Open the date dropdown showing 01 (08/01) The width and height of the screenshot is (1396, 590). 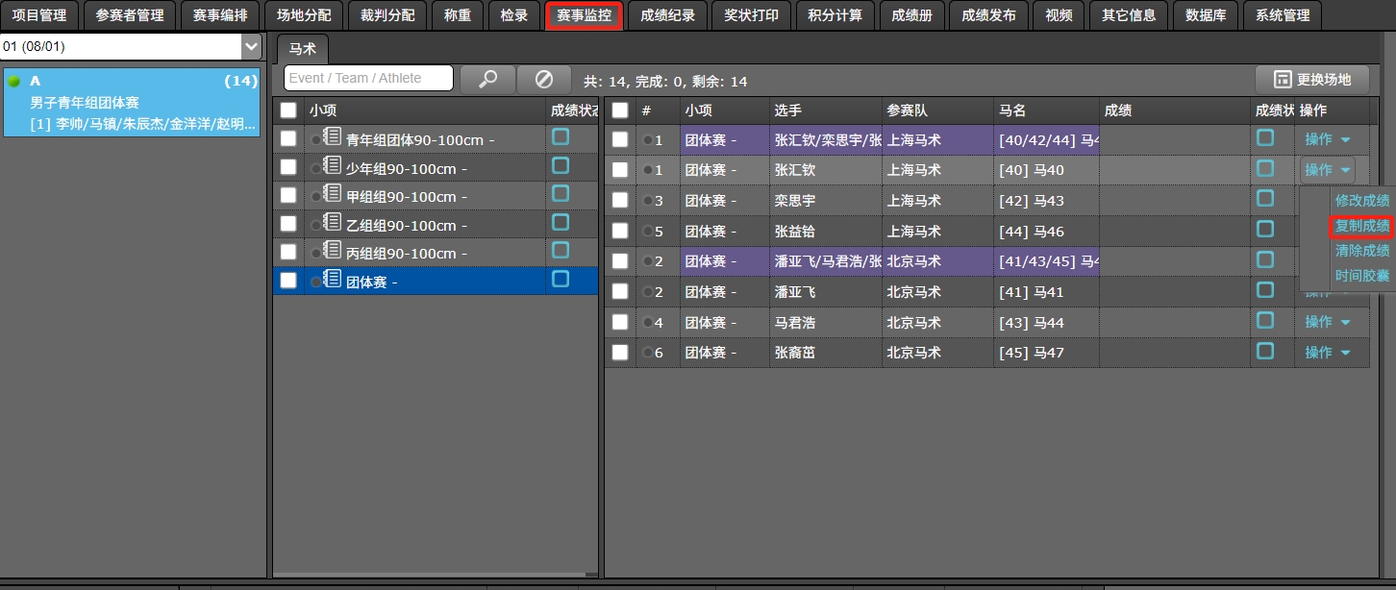(251, 46)
